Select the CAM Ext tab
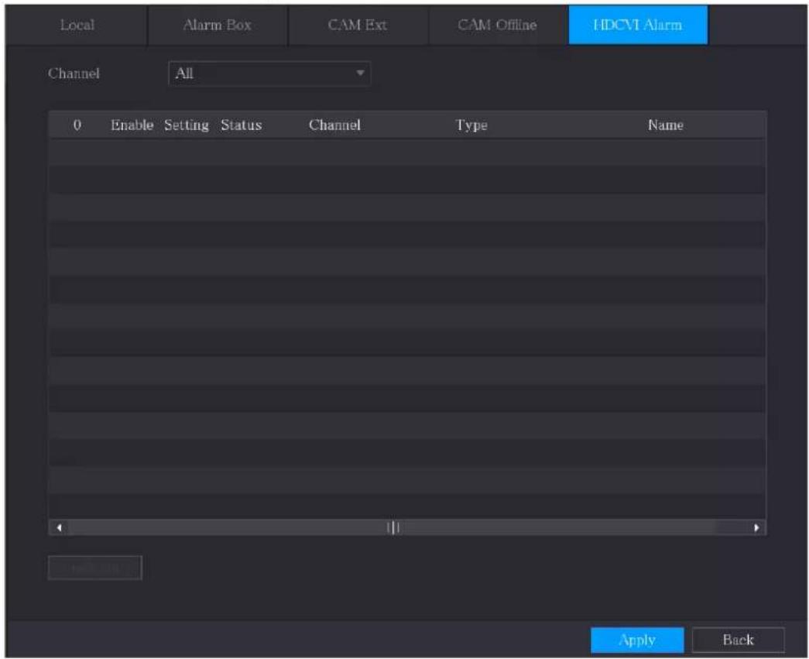The image size is (809, 659). [358, 25]
